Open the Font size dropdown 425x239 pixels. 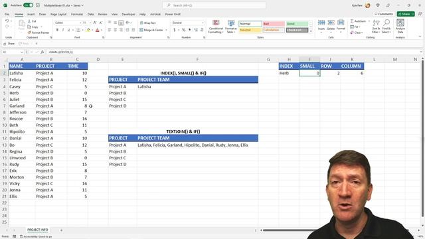click(x=90, y=23)
